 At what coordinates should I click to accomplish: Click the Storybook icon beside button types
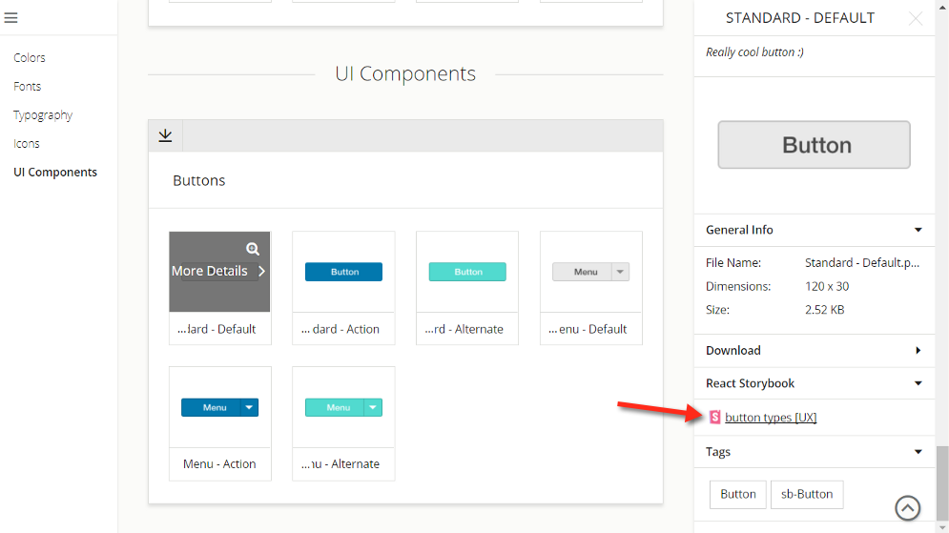click(715, 417)
